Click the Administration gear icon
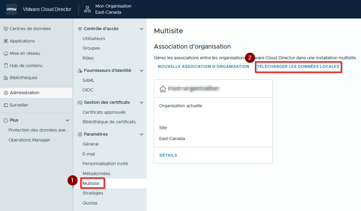This screenshot has width=361, height=211. (6, 93)
